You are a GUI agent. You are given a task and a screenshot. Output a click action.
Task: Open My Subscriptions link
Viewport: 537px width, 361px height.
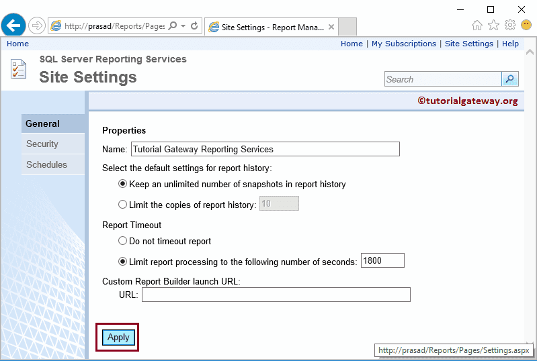[404, 44]
